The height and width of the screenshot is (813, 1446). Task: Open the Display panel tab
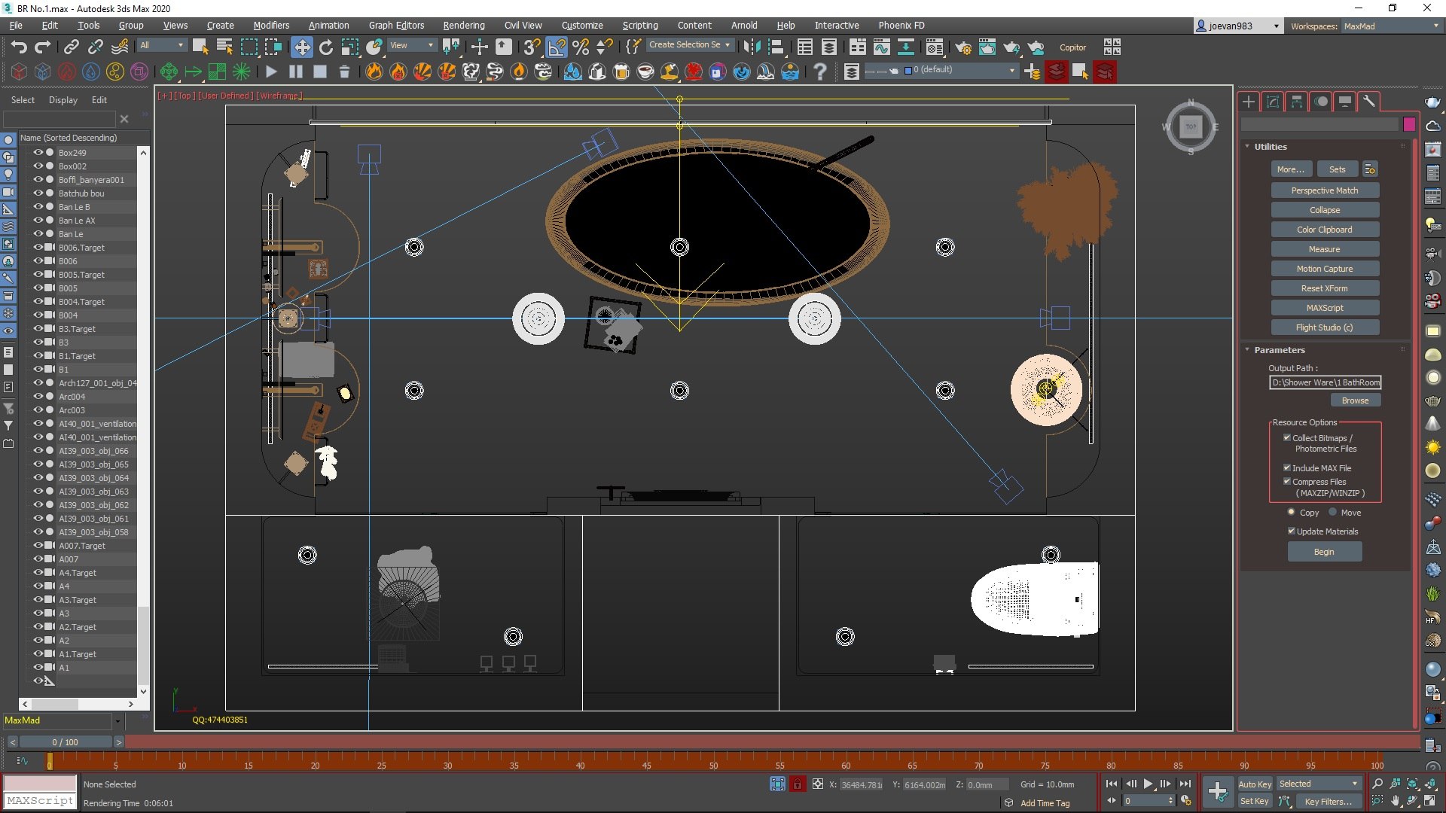(1344, 102)
